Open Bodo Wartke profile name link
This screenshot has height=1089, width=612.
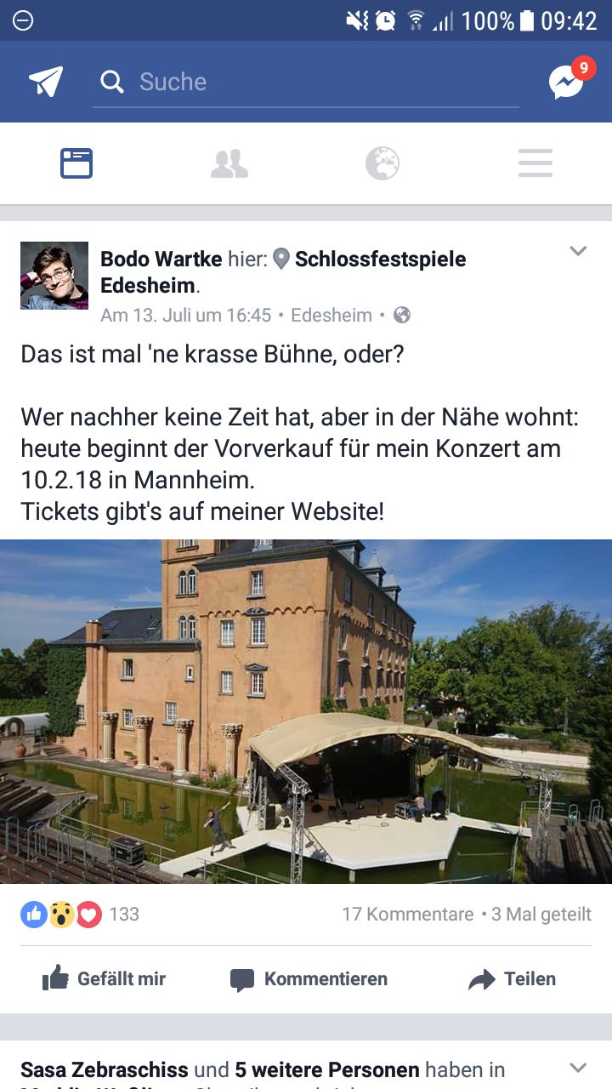pos(161,259)
